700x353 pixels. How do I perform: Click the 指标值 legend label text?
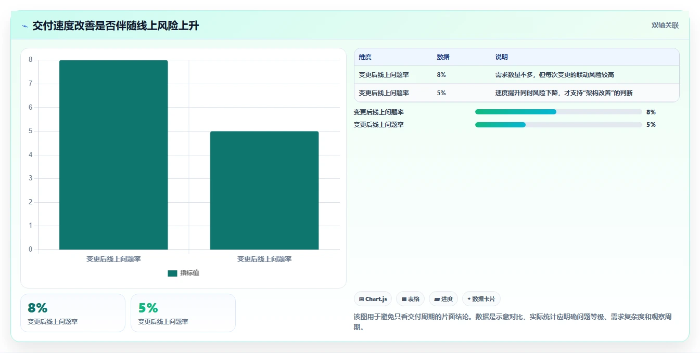pyautogui.click(x=189, y=273)
